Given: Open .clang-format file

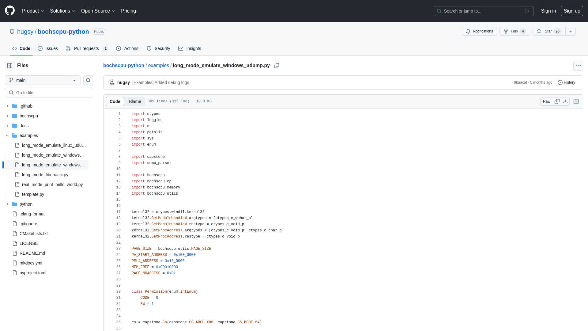Looking at the screenshot, I should tap(32, 214).
